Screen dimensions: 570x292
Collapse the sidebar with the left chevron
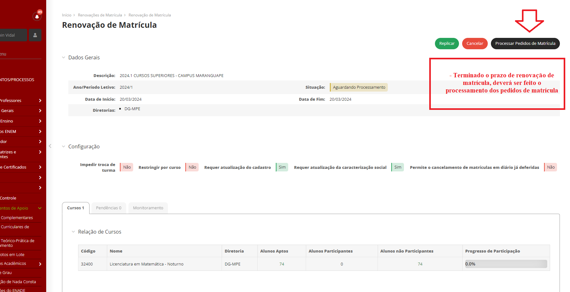50,146
